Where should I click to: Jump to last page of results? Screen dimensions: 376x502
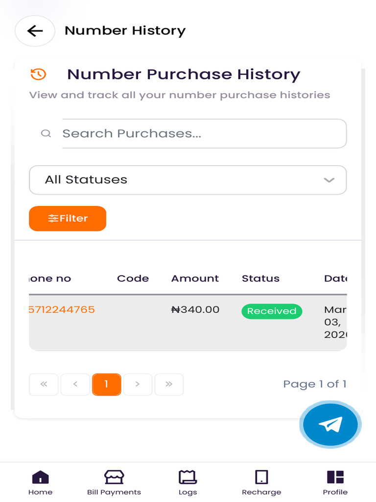169,384
